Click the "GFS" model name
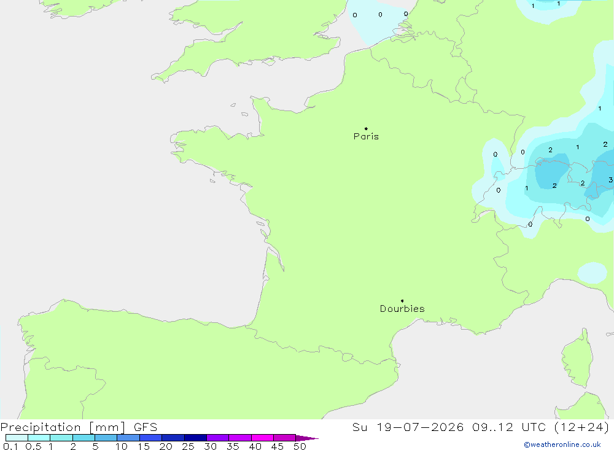Screen dimensions: 614x450 146,427
